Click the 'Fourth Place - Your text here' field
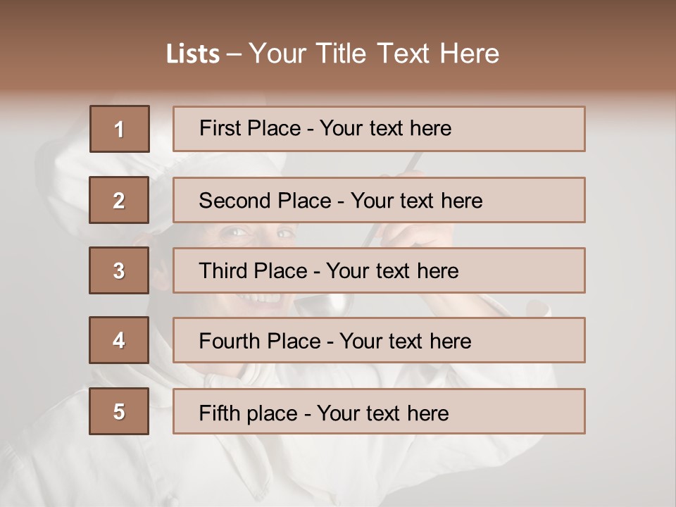Screen dimensions: 676x507 (379, 340)
